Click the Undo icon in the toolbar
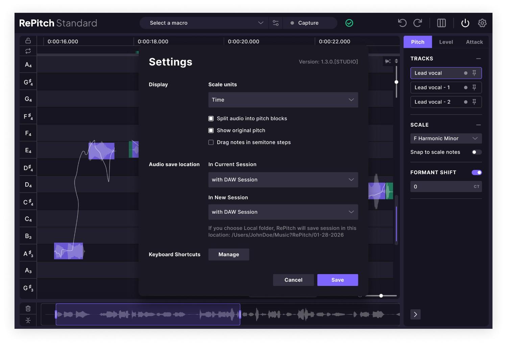Viewport: 507px width, 345px height. (402, 23)
